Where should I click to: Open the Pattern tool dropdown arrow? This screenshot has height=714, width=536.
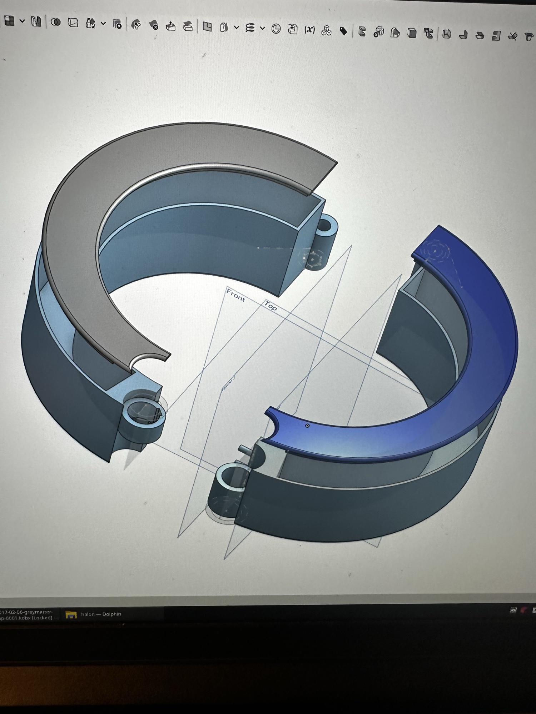pyautogui.click(x=22, y=21)
